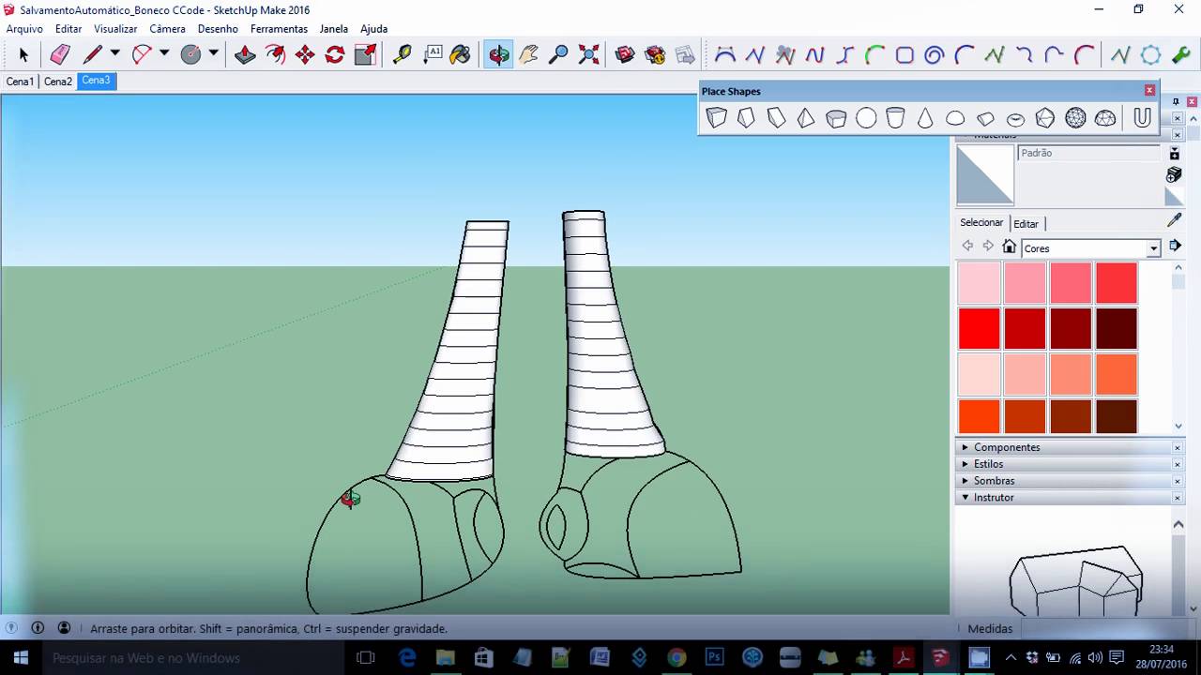Open Photoshop from the taskbar
Screen dimensions: 1201x675
(x=714, y=658)
